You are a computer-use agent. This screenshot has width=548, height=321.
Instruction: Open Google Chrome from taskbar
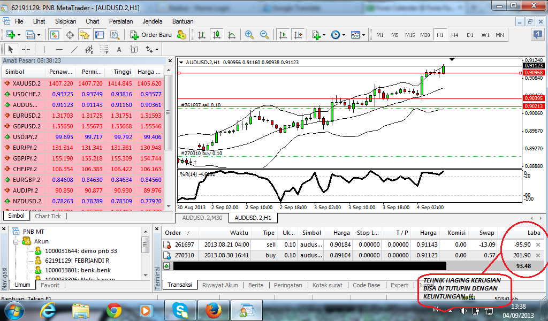[x=113, y=310]
